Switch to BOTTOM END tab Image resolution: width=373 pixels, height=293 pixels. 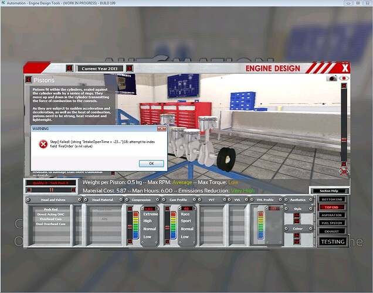click(x=331, y=199)
